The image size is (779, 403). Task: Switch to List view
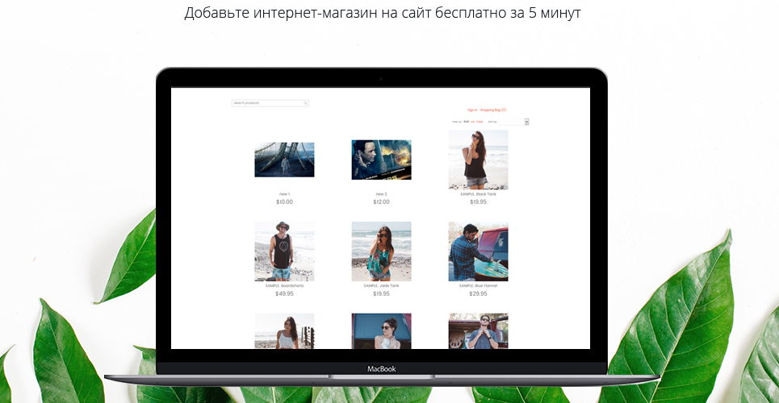pos(472,122)
